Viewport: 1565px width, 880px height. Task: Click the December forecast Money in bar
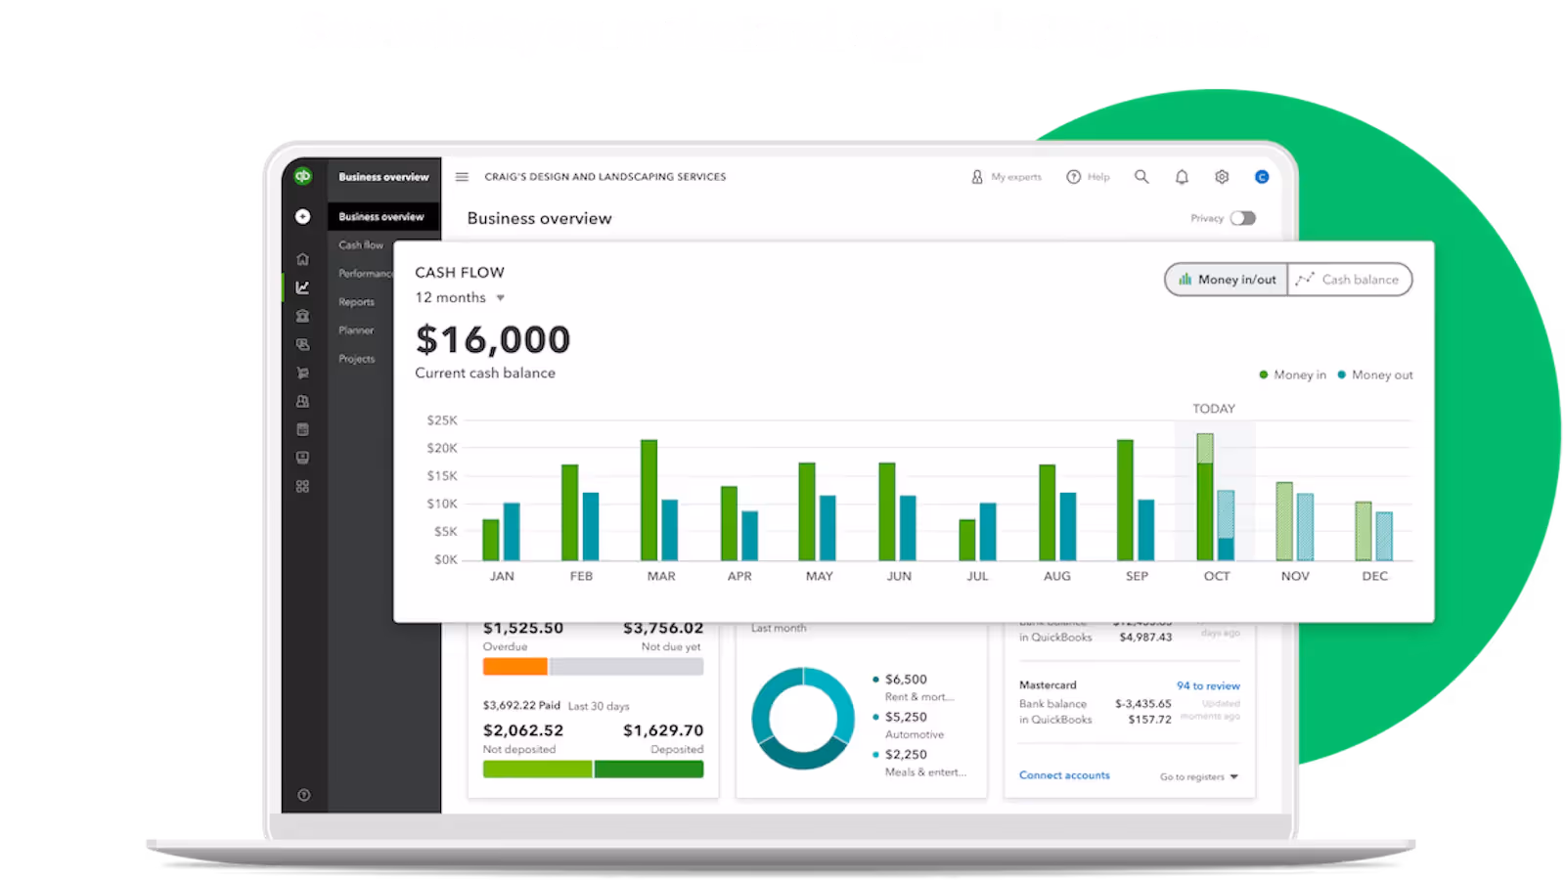click(x=1364, y=531)
